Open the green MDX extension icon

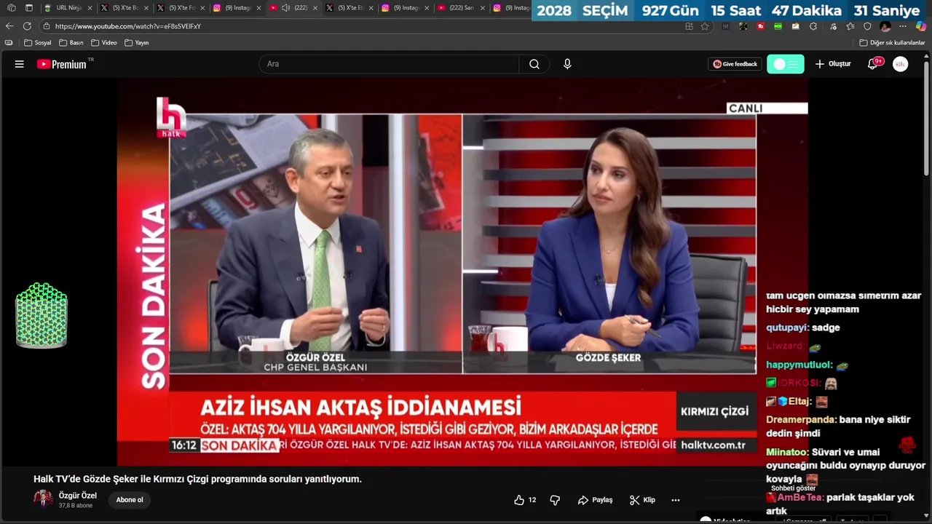(x=778, y=26)
